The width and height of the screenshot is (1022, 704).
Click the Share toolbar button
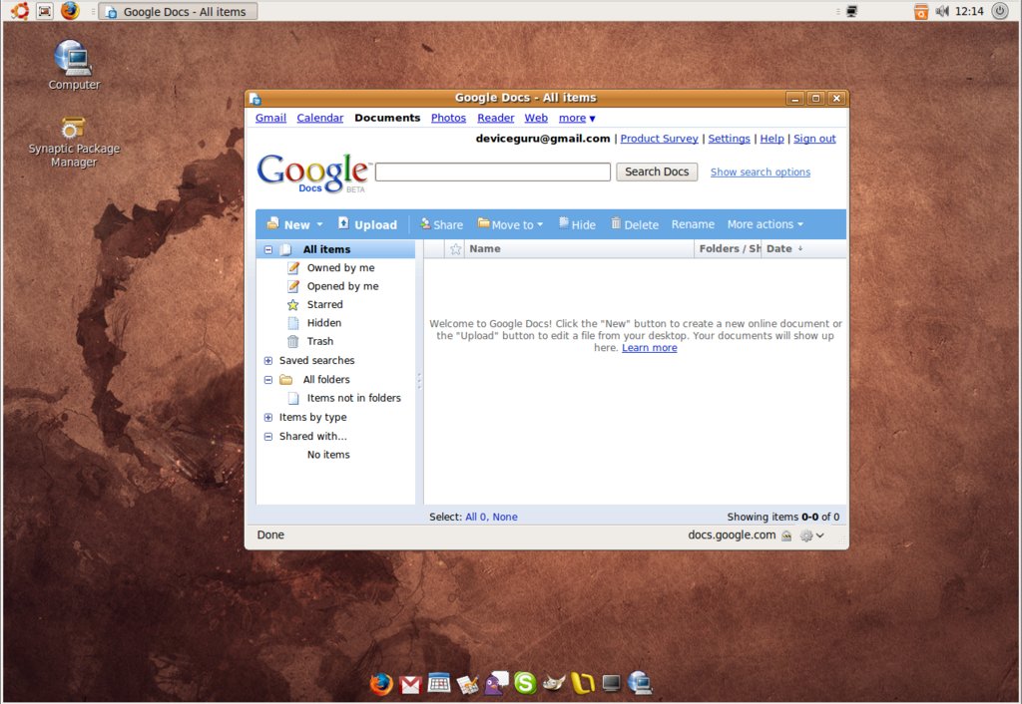coord(441,224)
